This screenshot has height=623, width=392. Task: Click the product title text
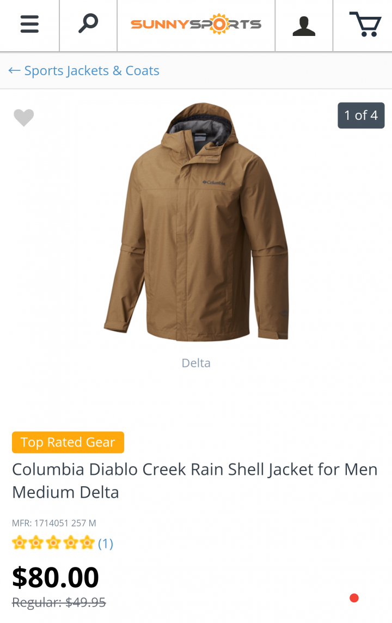pos(194,481)
